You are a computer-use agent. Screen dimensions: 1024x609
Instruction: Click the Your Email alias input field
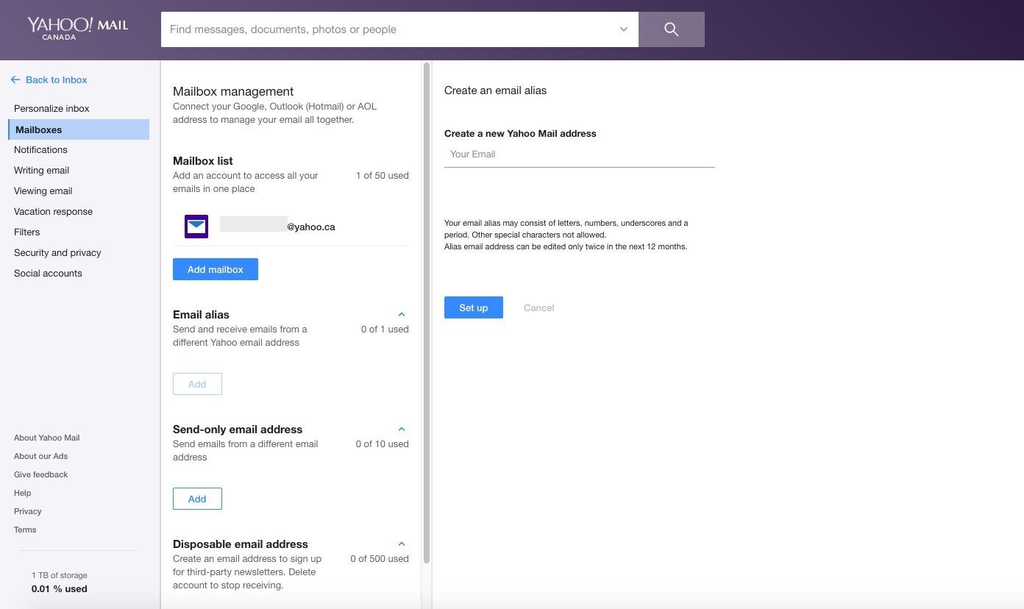pyautogui.click(x=579, y=154)
